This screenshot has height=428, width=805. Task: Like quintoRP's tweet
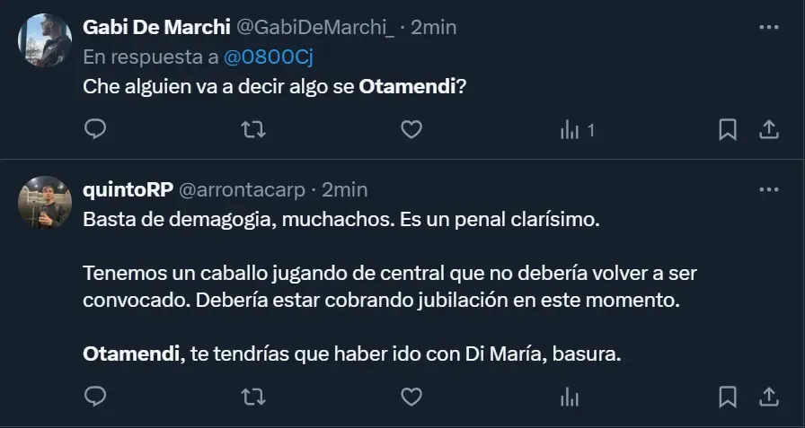point(411,396)
